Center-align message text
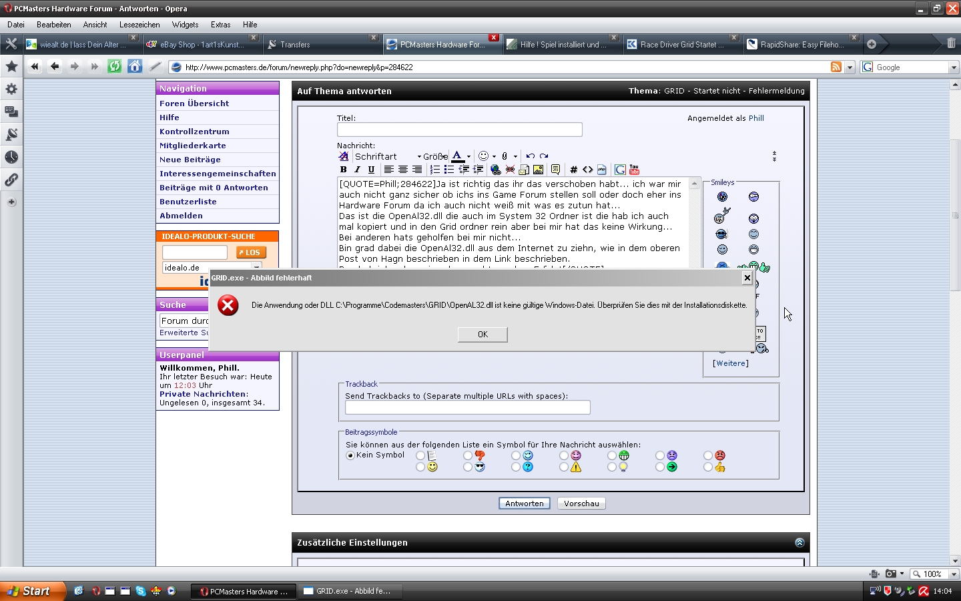 (x=402, y=170)
